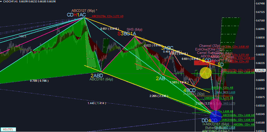Click the faint '168.5' angle label
267x132 pixels.
point(23,36)
